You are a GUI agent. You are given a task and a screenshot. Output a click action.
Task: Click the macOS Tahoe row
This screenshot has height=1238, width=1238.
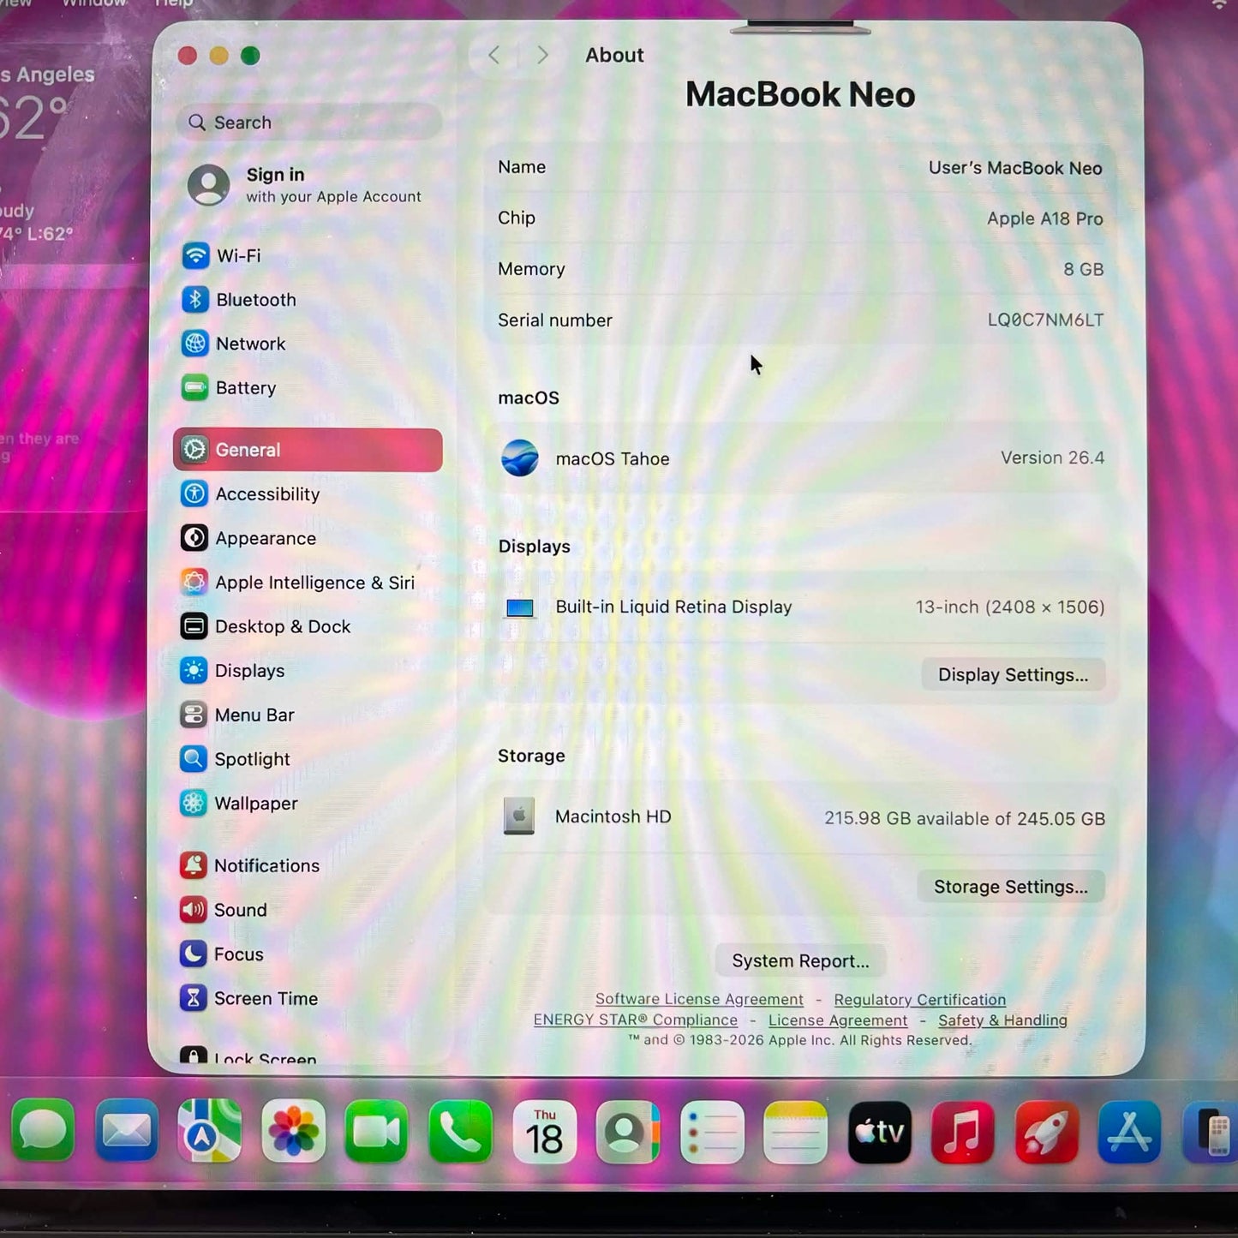(801, 458)
